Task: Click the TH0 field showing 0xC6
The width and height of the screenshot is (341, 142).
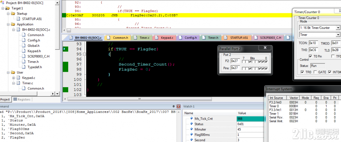Action: 314,50
